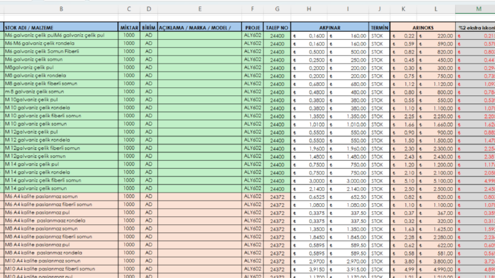Select cell 'M8galvaniz çelik pul'

pos(61,67)
